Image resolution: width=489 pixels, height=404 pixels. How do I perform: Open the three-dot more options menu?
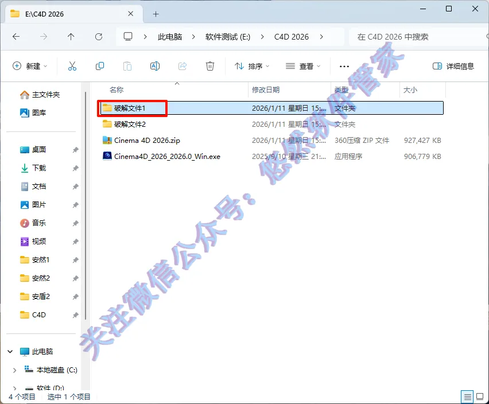coord(344,67)
